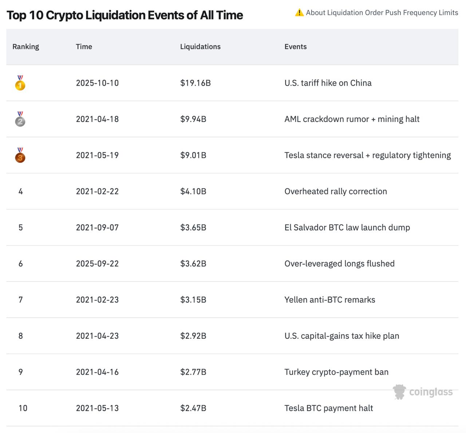Click the Tesla BTC payment halt event

(328, 408)
